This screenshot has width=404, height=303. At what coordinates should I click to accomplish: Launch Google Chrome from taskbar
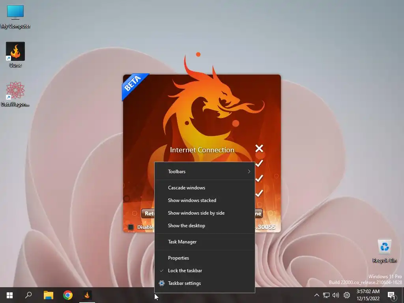(68, 295)
